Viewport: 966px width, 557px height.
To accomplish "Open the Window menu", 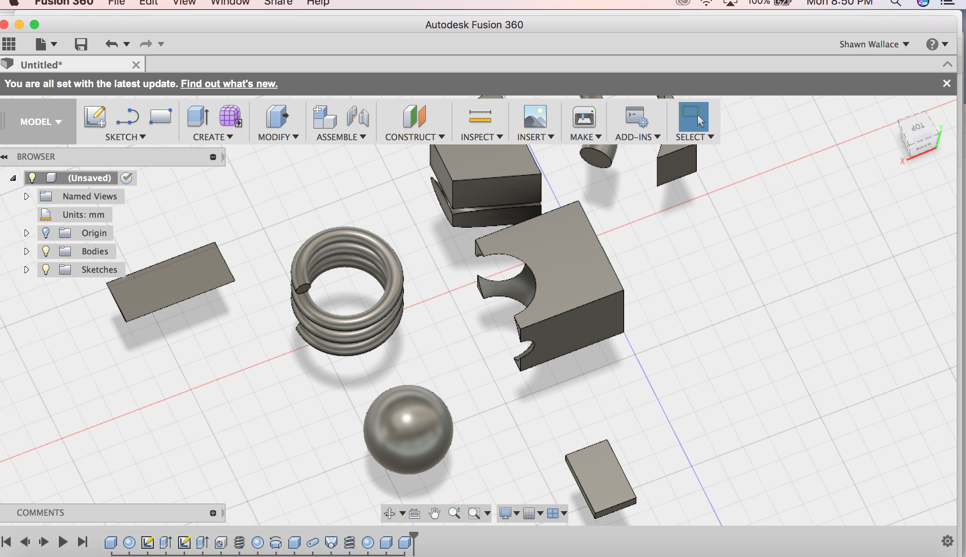I will point(230,3).
